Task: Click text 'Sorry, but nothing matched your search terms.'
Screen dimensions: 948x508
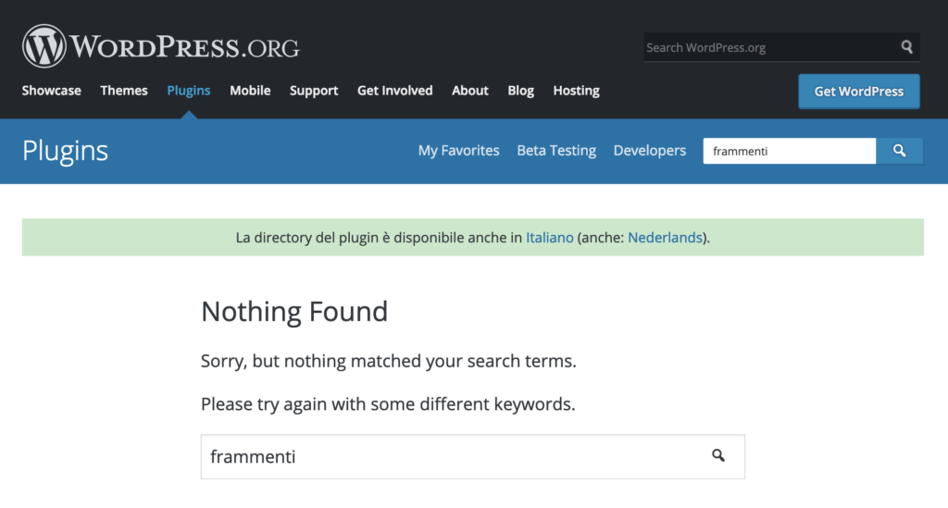Action: point(388,361)
